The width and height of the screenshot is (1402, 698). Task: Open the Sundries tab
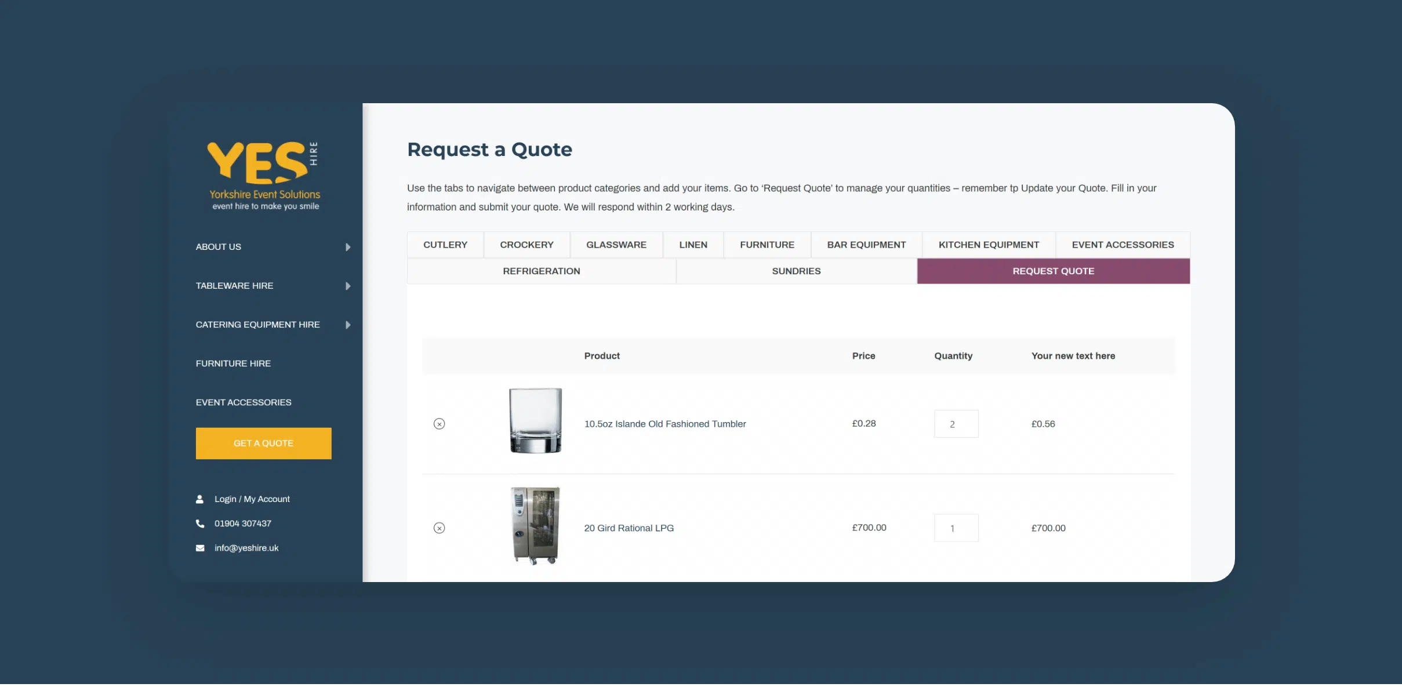pyautogui.click(x=796, y=271)
